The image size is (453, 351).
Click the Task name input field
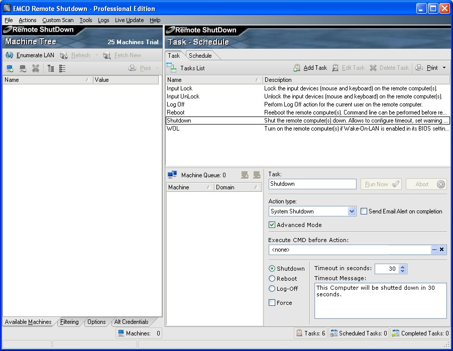pyautogui.click(x=312, y=184)
